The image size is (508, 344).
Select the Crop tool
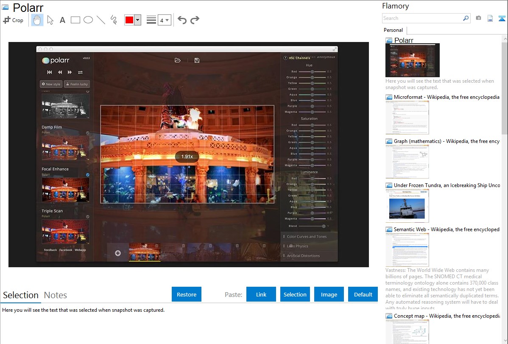[x=13, y=20]
